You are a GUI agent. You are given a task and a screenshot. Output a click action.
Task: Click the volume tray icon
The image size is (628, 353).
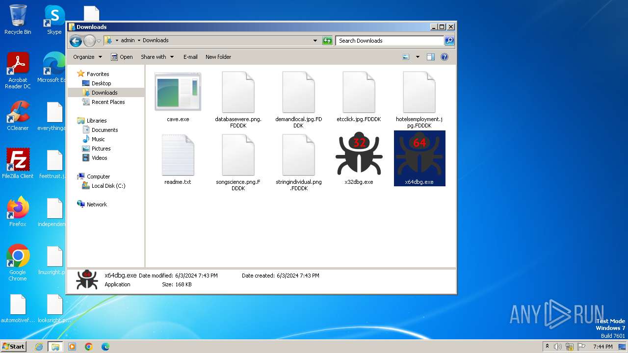coord(558,347)
